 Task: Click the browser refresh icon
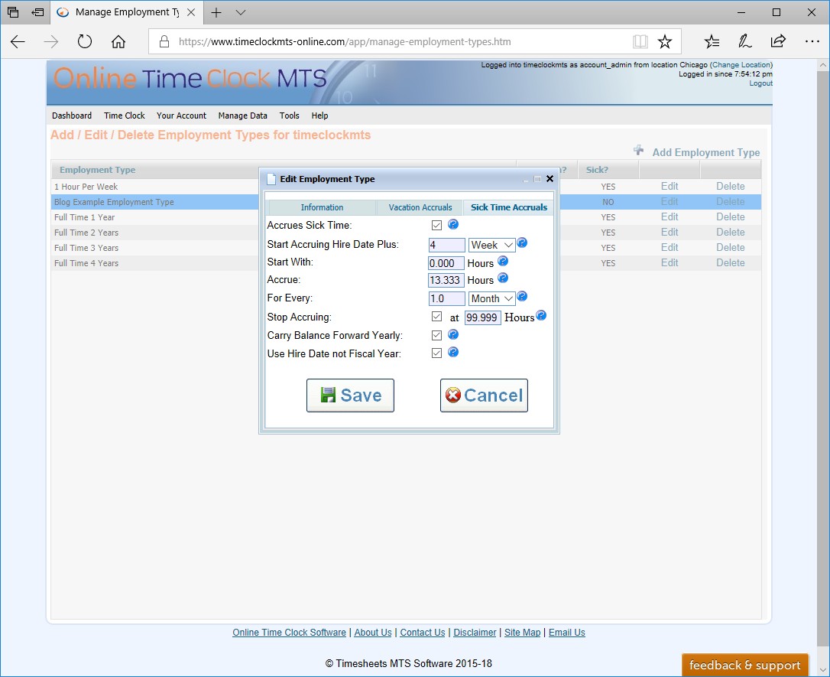coord(85,42)
